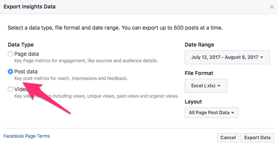Select the Video data radio button
Image resolution: width=278 pixels, height=145 pixels.
point(10,89)
